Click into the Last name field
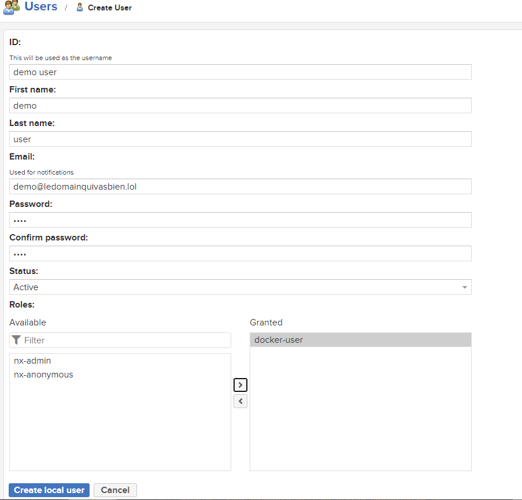This screenshot has height=500, width=522. pyautogui.click(x=240, y=139)
